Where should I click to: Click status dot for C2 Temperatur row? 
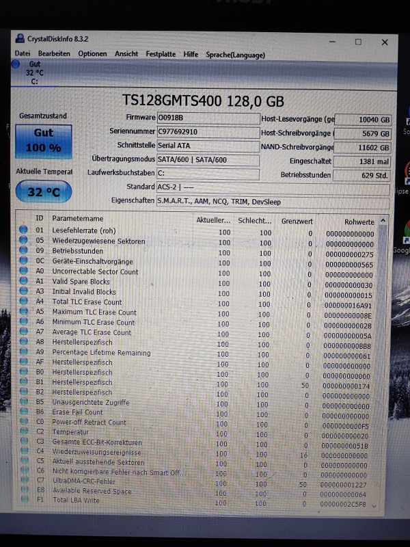[24, 431]
